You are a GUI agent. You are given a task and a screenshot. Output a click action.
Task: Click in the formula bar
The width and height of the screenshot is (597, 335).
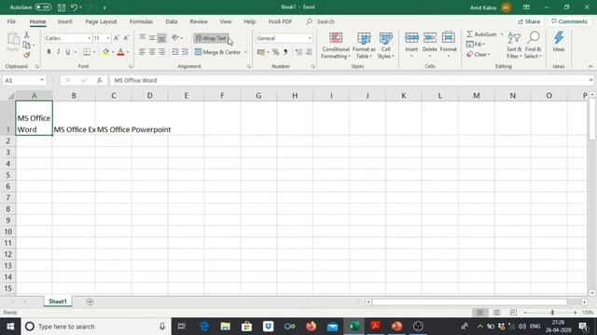[351, 80]
